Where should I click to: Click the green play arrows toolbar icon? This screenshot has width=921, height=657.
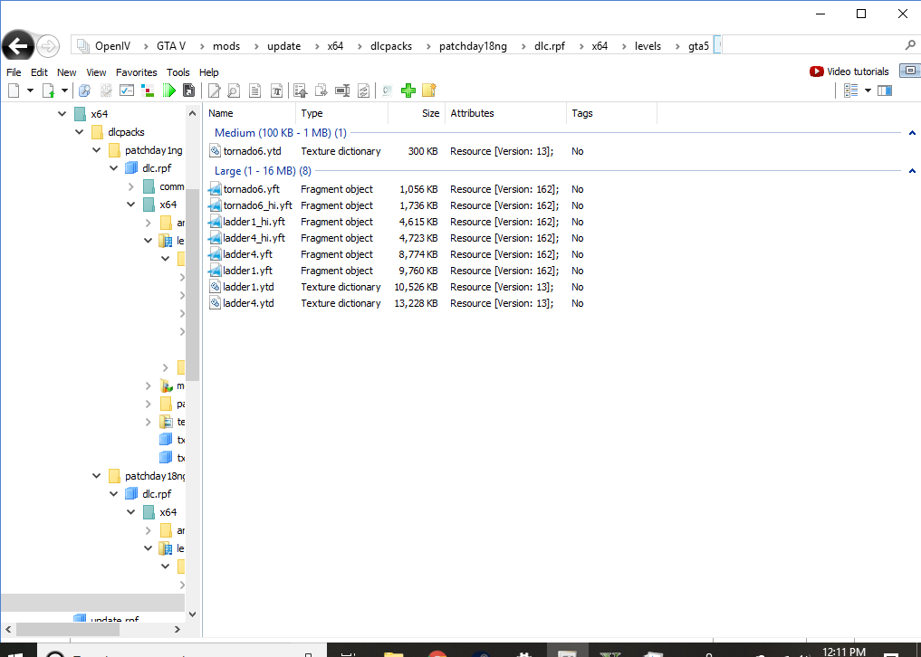click(x=168, y=90)
